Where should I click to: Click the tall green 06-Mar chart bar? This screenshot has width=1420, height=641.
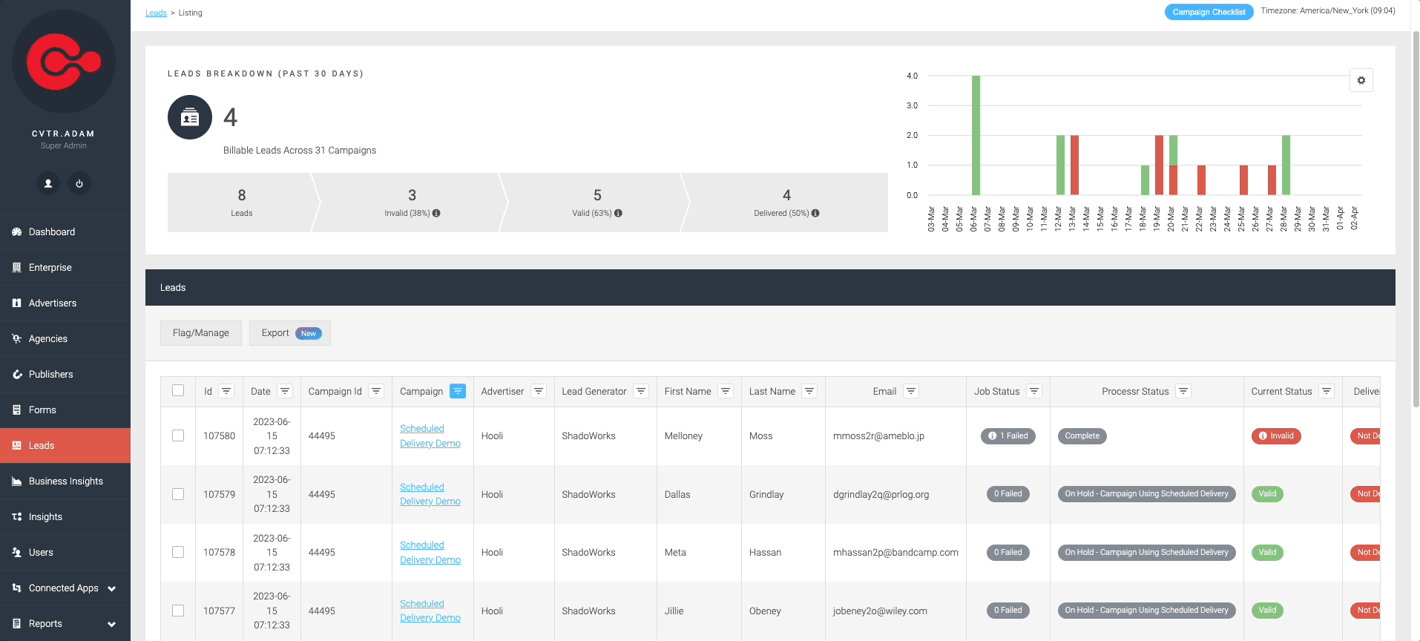(976, 135)
